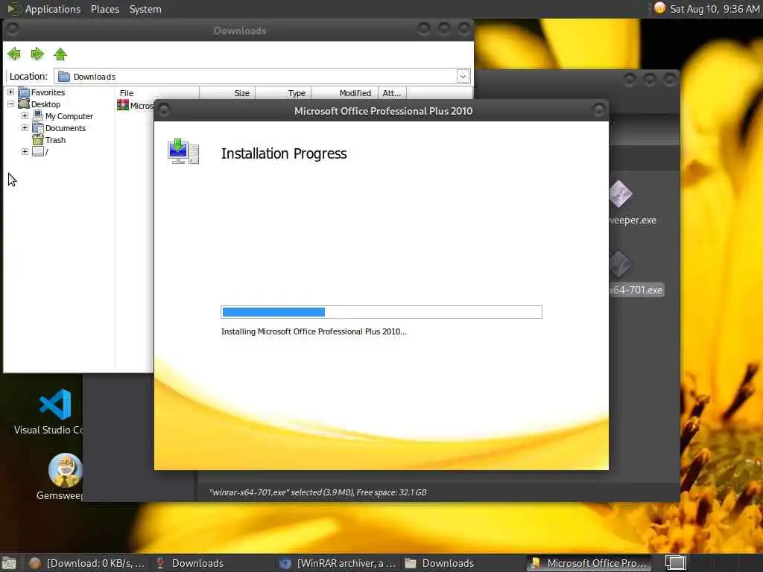Expand the Favorites tree node

tap(10, 92)
